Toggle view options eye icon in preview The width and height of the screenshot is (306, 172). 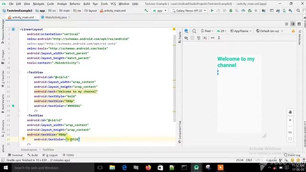point(186,38)
